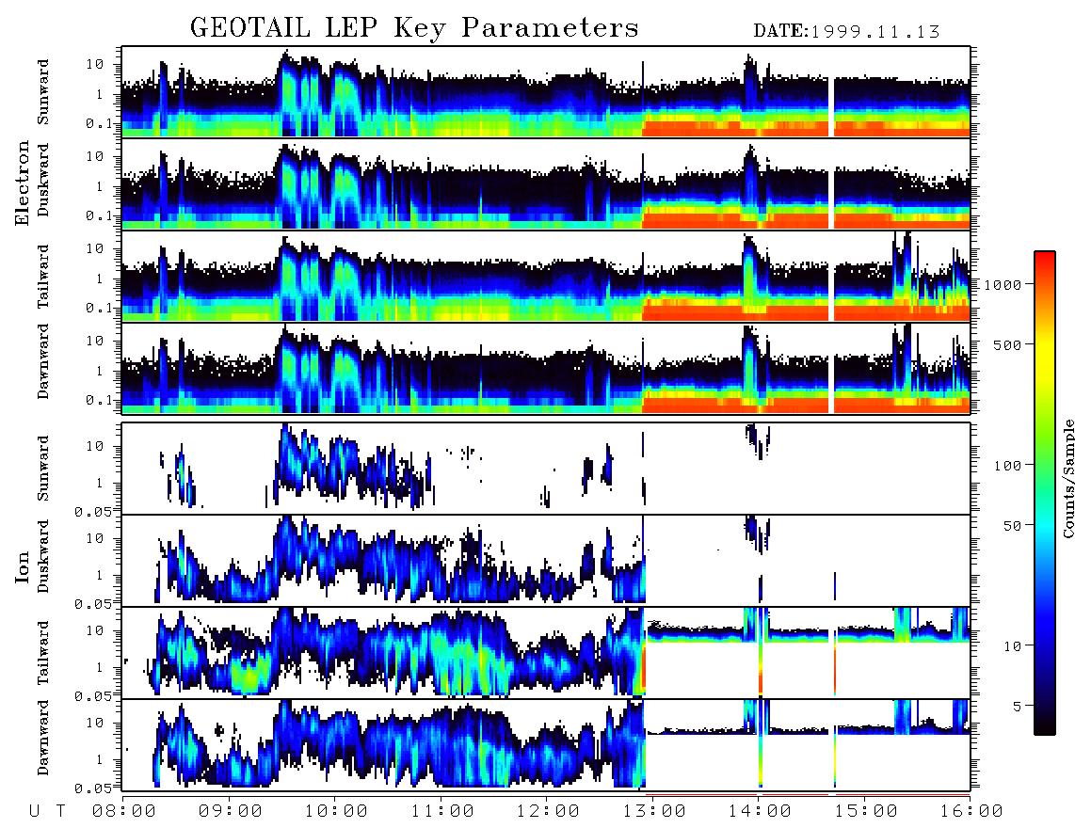Click the 11:00 time axis label
Viewport: 1075px width, 828px height.
(442, 811)
